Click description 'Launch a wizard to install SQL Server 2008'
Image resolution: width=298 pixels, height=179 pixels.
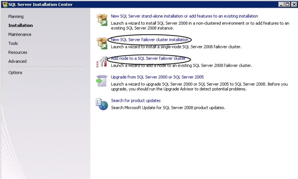(200, 25)
